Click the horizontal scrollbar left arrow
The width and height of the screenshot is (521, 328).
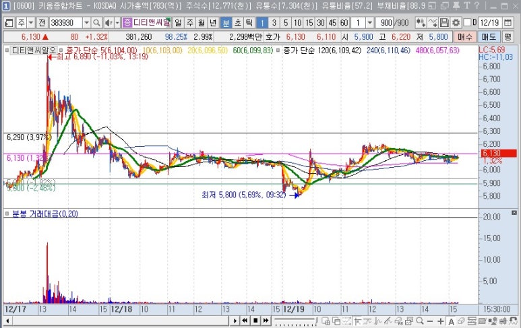(x=7, y=321)
